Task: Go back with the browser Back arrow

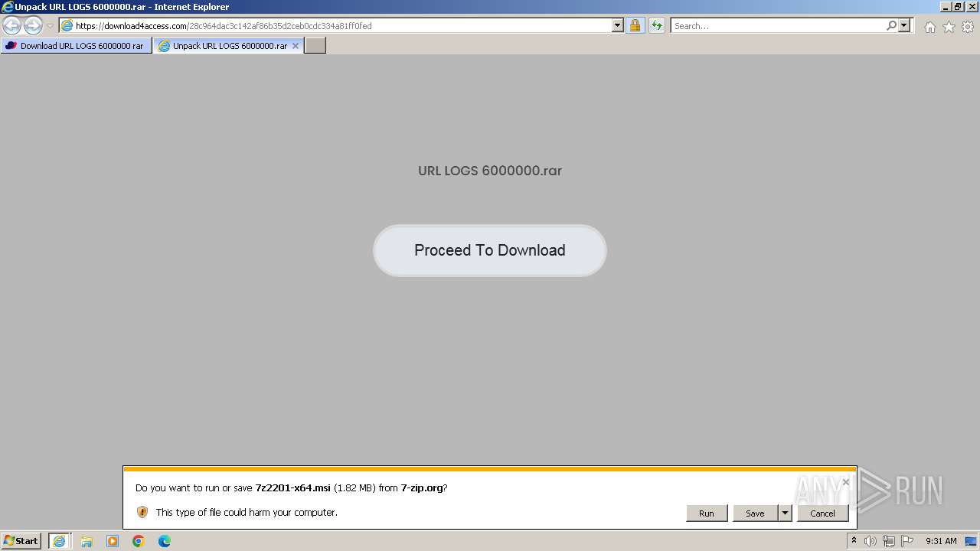Action: click(x=11, y=25)
